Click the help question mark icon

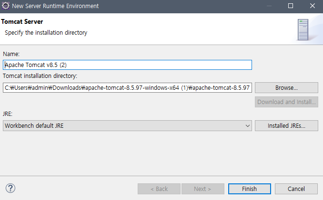tap(10, 188)
